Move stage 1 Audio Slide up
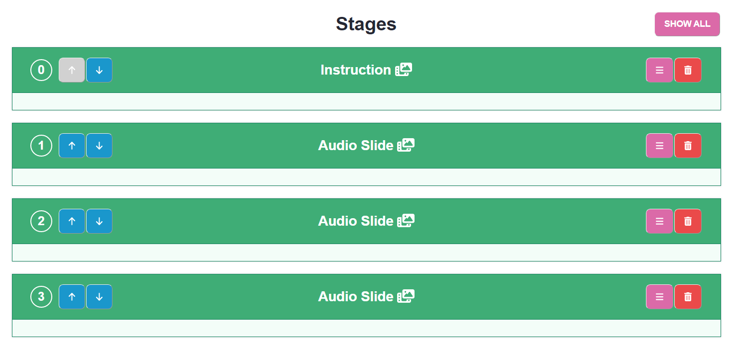This screenshot has width=734, height=343. [x=72, y=146]
